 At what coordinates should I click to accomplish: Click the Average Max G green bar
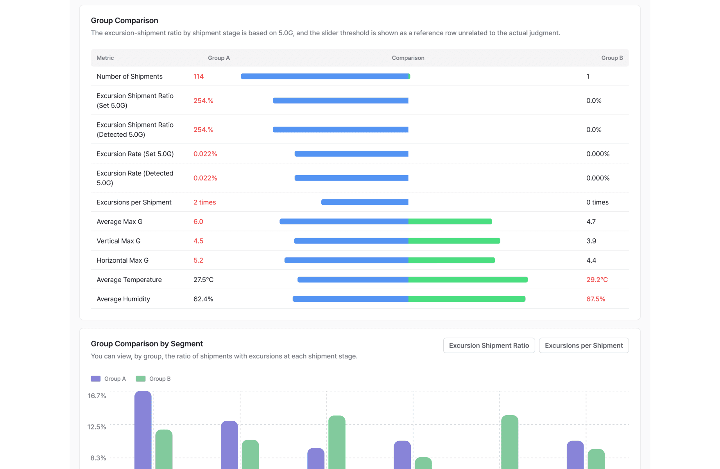click(x=450, y=222)
